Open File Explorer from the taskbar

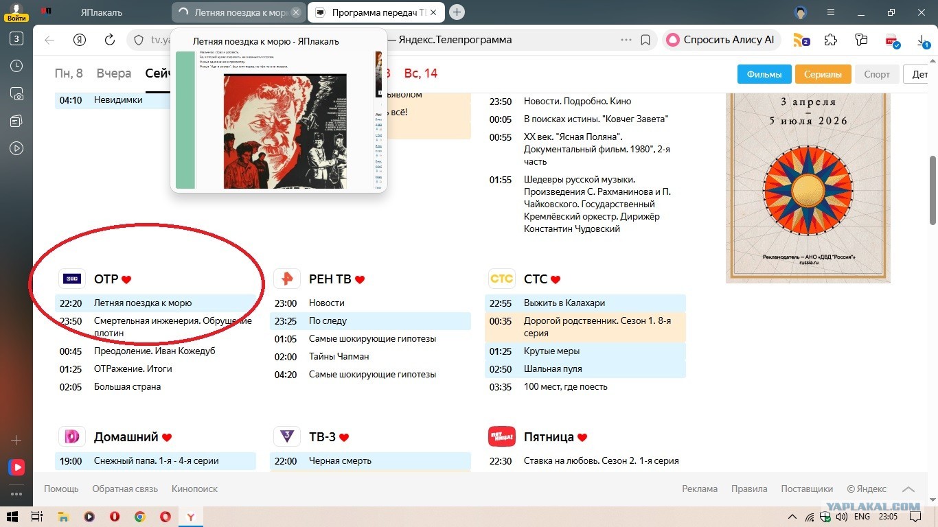[62, 517]
